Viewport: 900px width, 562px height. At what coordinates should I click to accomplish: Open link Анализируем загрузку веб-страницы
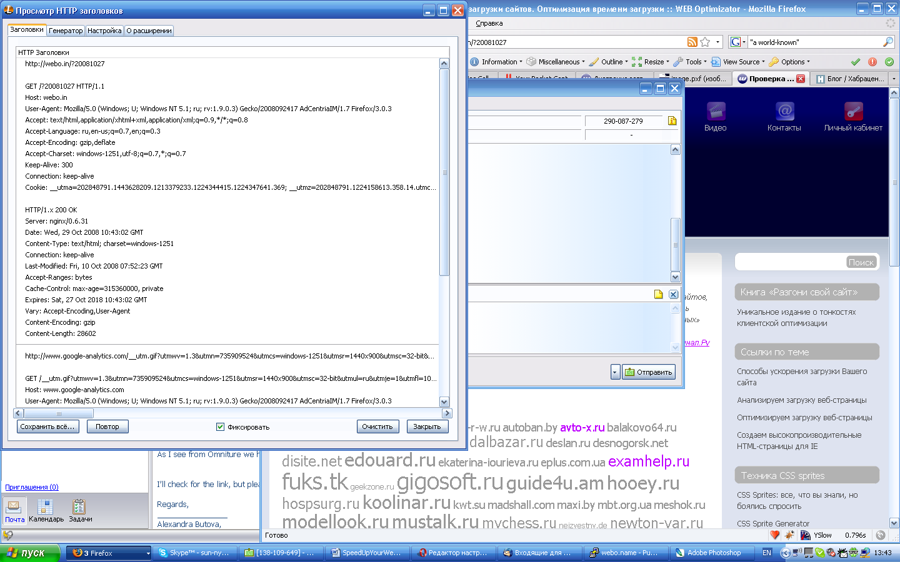[802, 400]
